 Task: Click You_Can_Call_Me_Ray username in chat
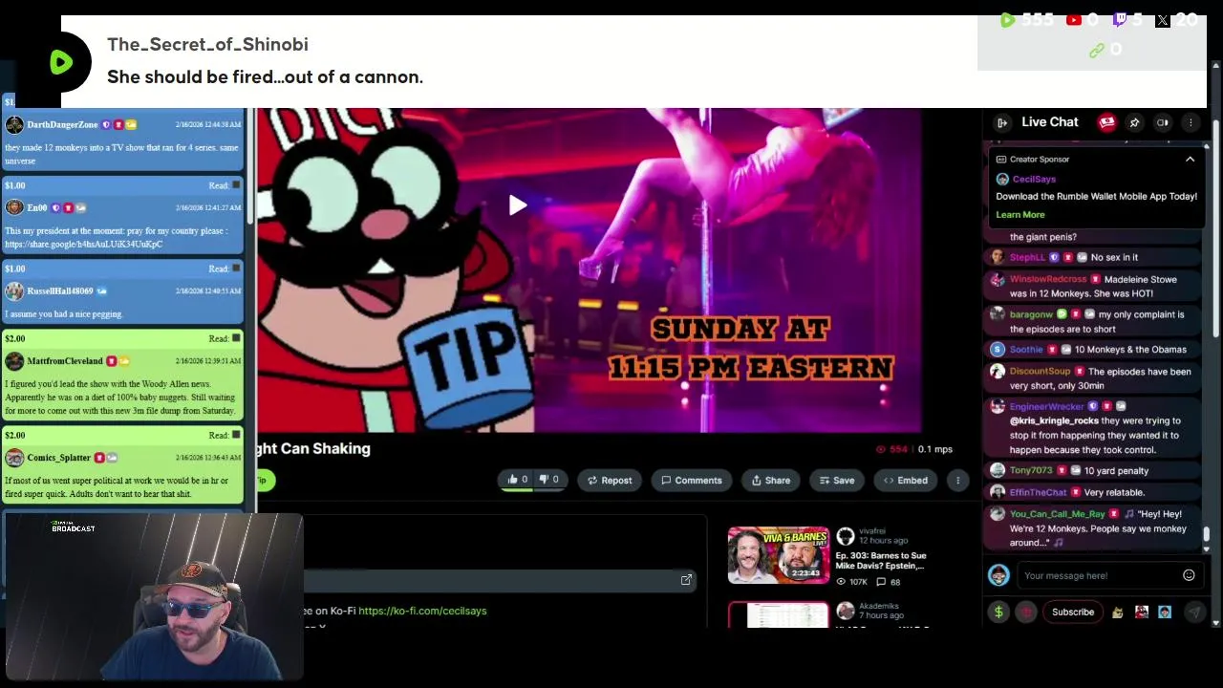1057,514
